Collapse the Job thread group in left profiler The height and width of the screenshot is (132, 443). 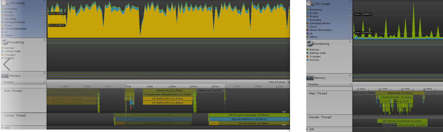click(x=2, y=128)
